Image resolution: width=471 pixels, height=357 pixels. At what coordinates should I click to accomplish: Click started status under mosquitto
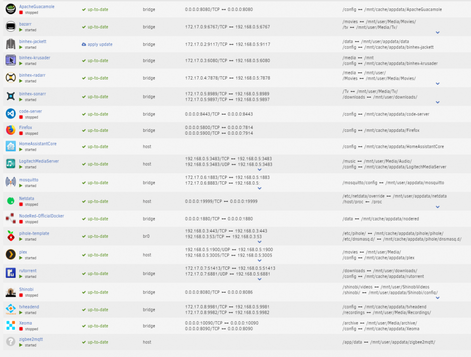pos(30,186)
